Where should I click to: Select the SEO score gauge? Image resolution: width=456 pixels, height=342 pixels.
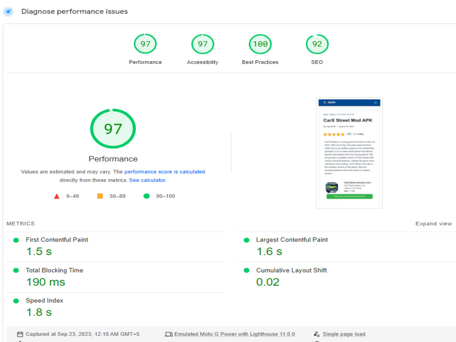(317, 44)
